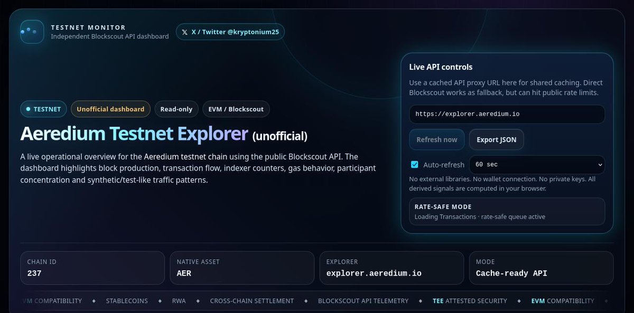
Task: Click the Testnet Monitor logo icon
Action: 32,32
